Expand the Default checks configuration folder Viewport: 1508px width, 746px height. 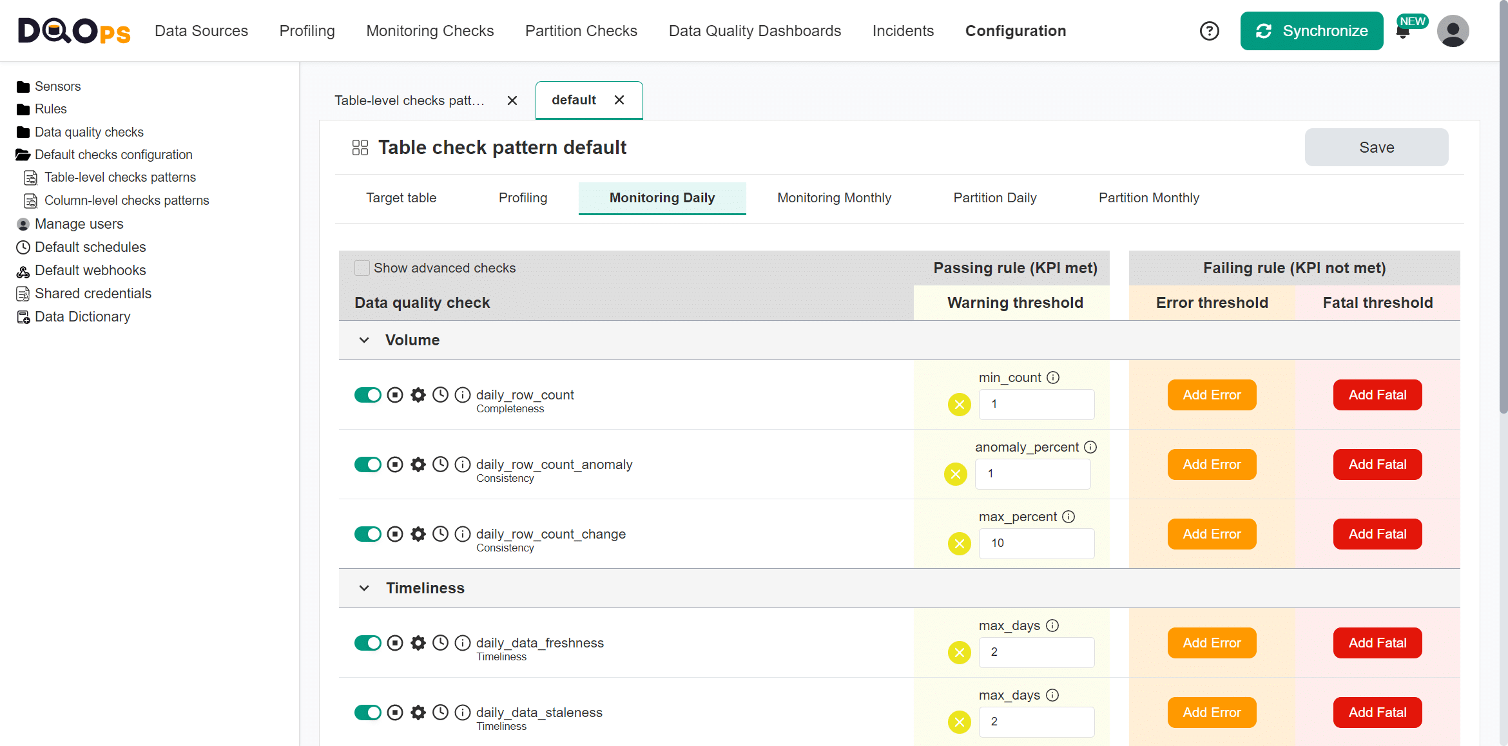pos(113,155)
